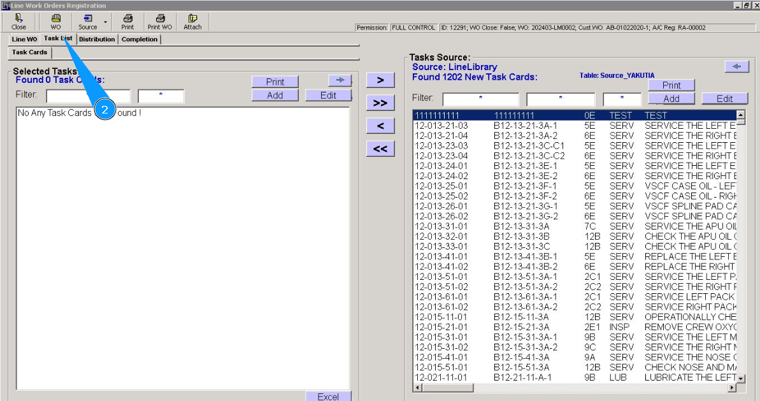Move all tasks with the >> button
Screen dimensions: 760x401
(x=380, y=103)
